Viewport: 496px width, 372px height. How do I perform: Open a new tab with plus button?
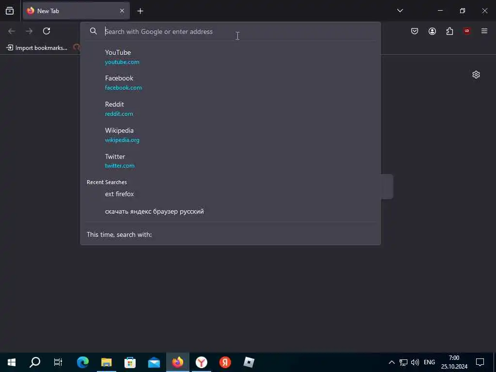click(140, 11)
